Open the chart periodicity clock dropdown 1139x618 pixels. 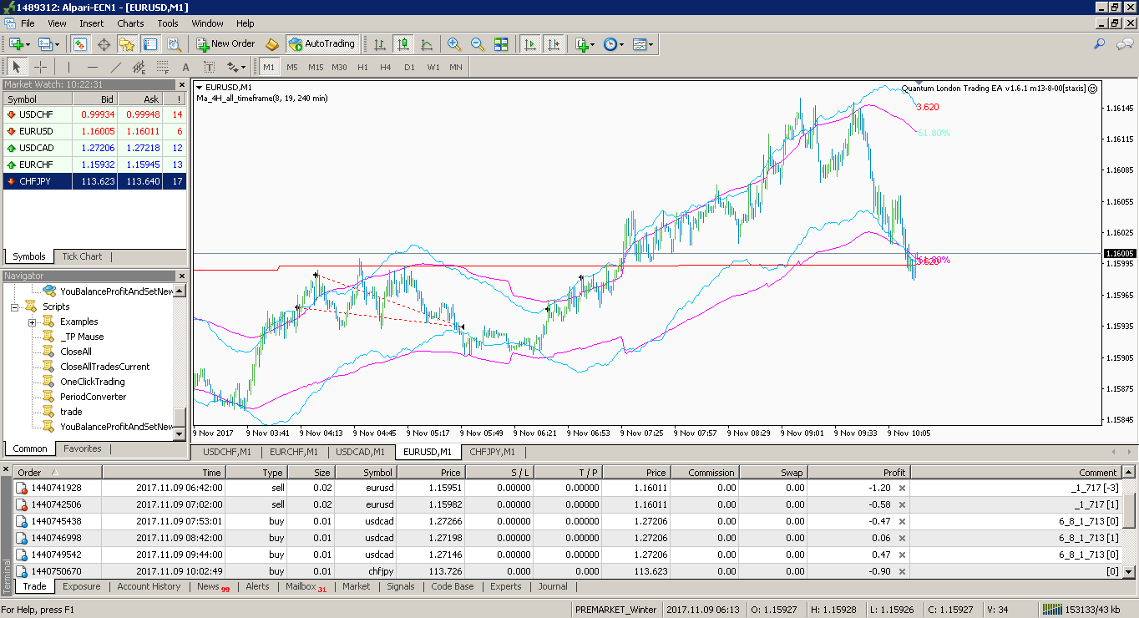[614, 44]
